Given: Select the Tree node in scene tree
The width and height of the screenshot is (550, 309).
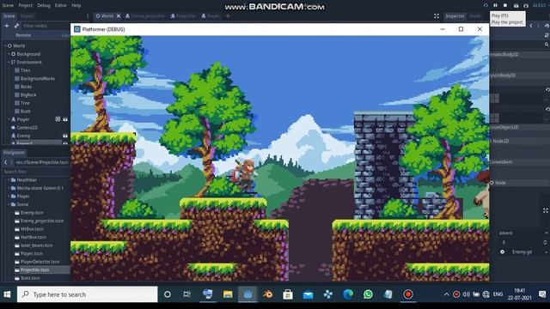Looking at the screenshot, I should (x=25, y=103).
